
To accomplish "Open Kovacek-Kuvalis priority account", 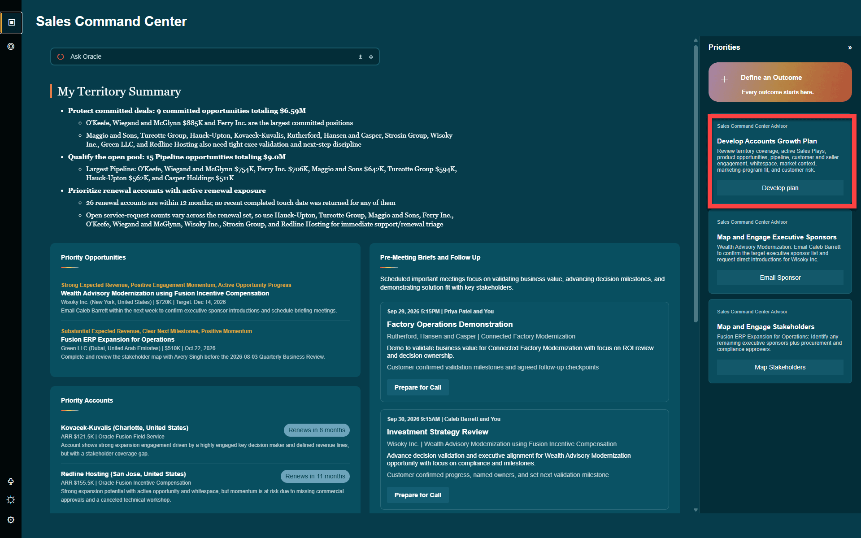I will (125, 428).
